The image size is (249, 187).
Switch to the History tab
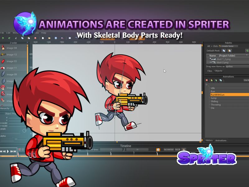(x=209, y=141)
